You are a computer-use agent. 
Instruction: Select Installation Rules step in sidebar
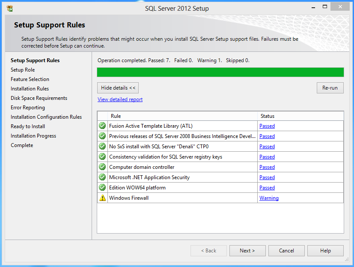(30, 89)
